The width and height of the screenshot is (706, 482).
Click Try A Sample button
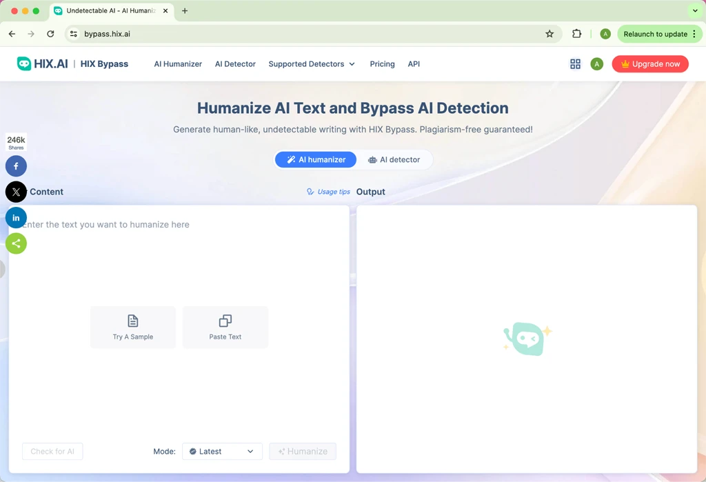133,328
